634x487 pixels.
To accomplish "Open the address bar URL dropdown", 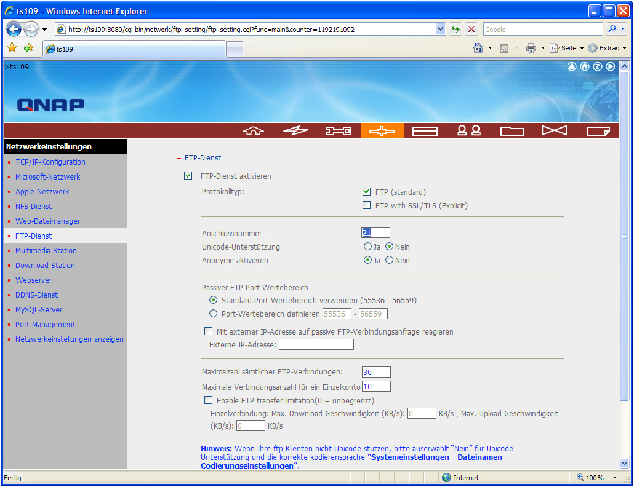I will (440, 30).
